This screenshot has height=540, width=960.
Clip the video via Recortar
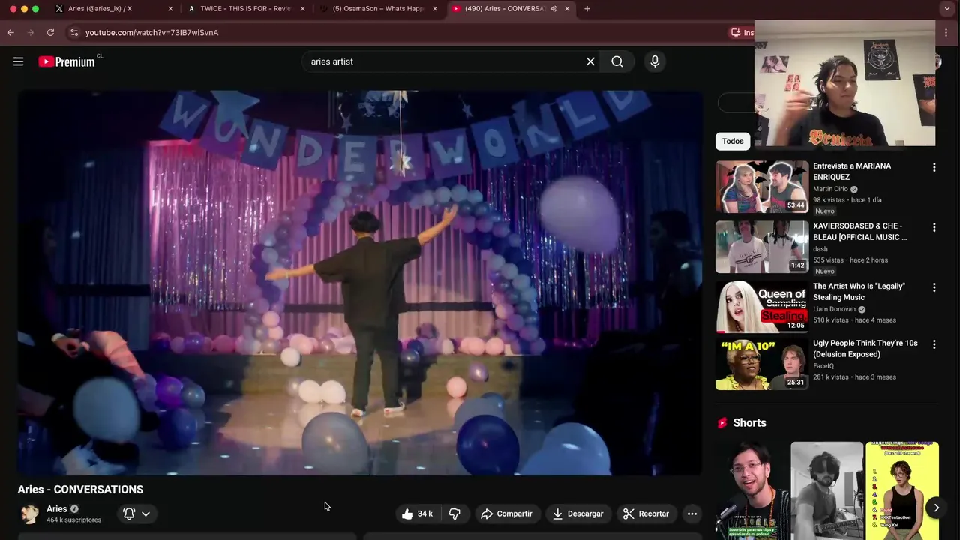click(x=646, y=514)
